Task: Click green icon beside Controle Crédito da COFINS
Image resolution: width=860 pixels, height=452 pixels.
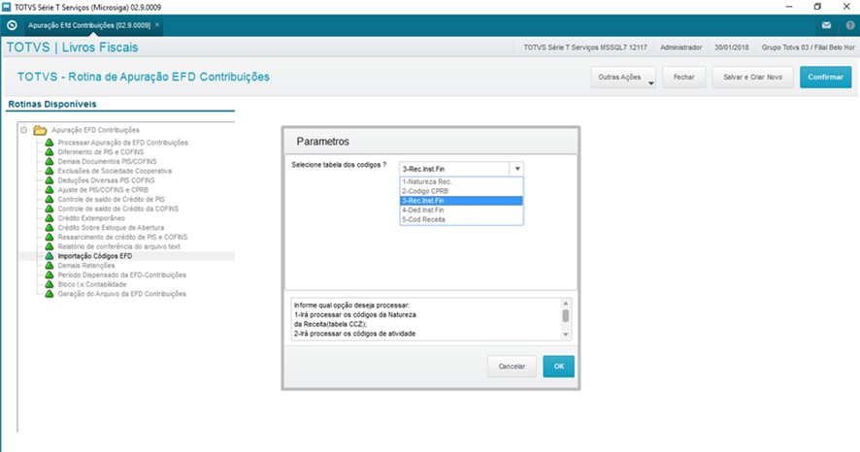Action: coord(50,209)
